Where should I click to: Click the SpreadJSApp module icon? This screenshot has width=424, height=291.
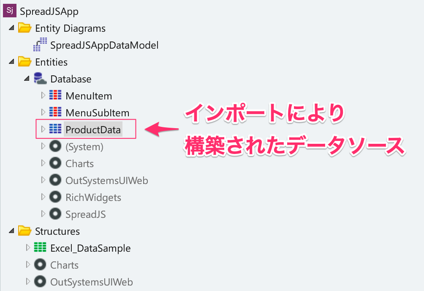pyautogui.click(x=10, y=11)
